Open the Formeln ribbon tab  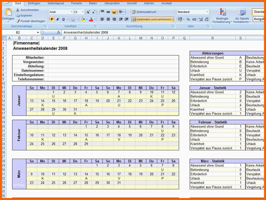76,3
